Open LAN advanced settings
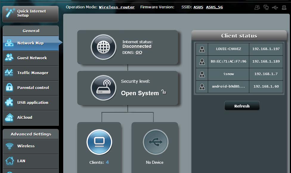This screenshot has width=291, height=173. (31, 161)
